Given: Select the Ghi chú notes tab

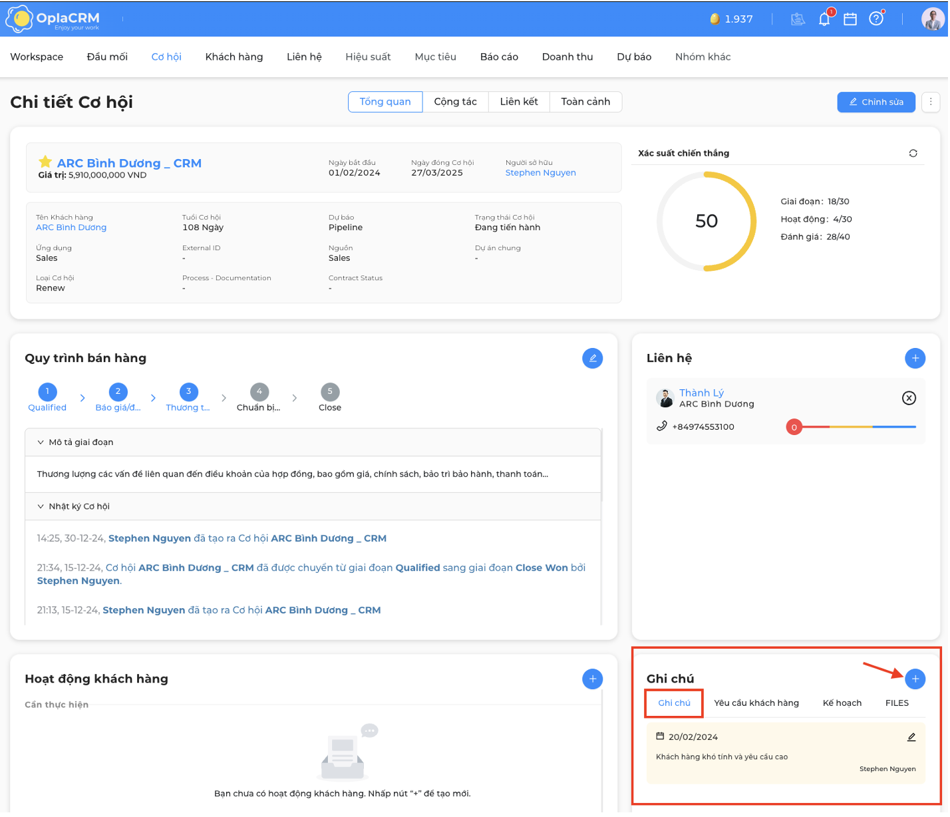Looking at the screenshot, I should [x=674, y=703].
